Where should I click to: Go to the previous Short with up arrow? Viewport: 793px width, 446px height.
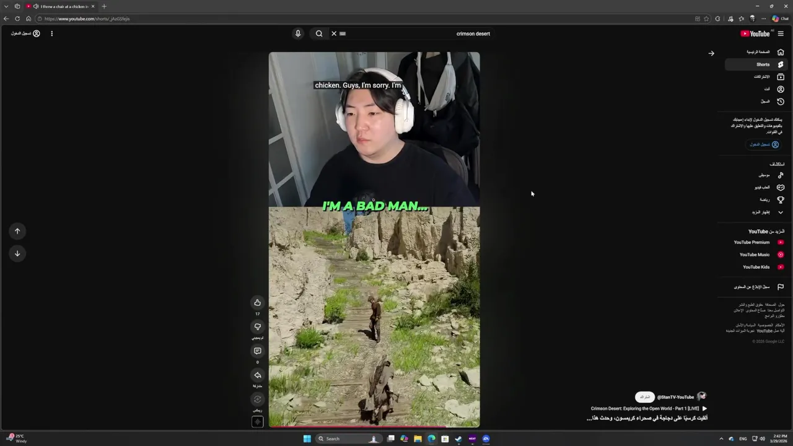17,231
